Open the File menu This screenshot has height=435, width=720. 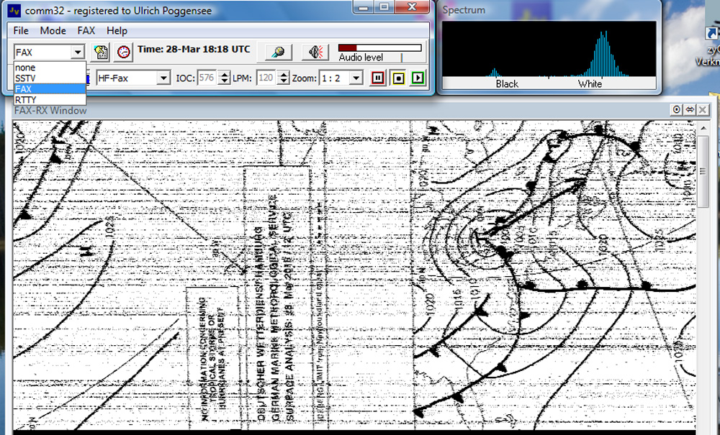[x=21, y=31]
